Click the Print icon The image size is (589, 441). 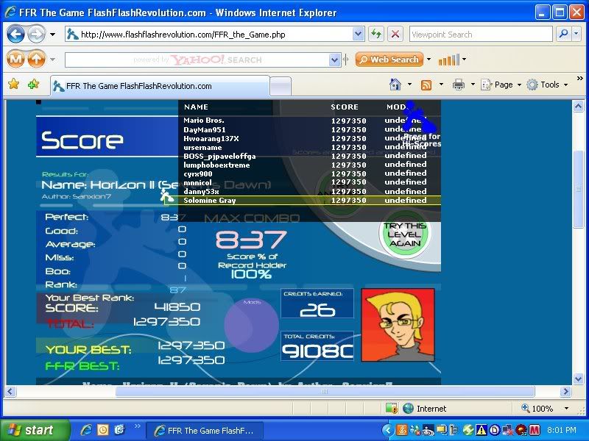click(x=459, y=85)
